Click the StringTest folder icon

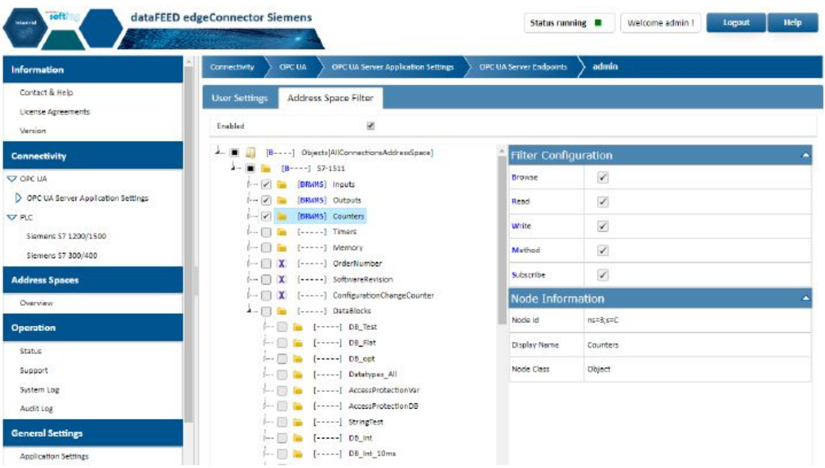coord(297,422)
